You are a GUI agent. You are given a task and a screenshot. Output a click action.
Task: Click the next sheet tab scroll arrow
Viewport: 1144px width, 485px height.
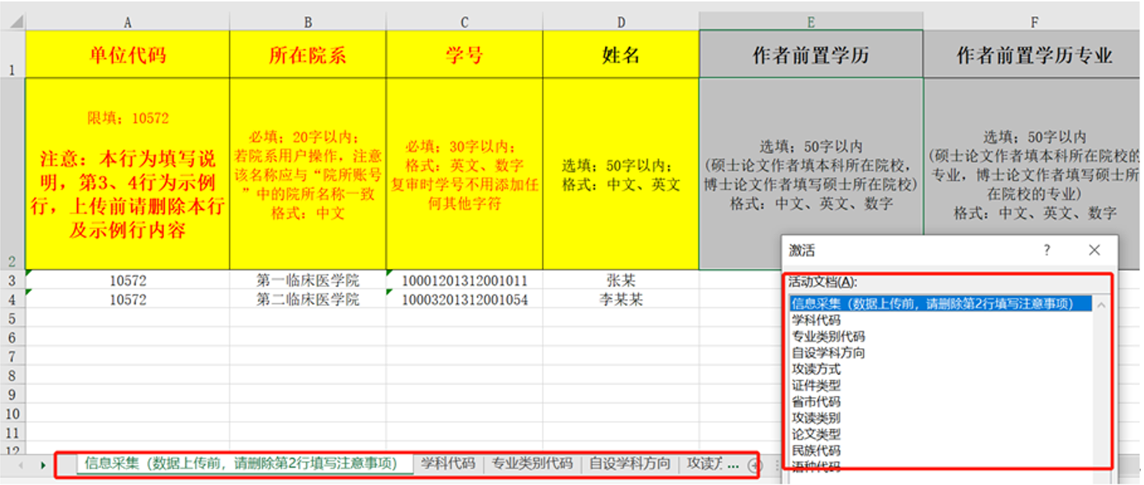pyautogui.click(x=43, y=465)
